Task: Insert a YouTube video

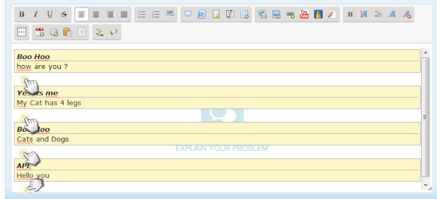Action: (x=304, y=14)
